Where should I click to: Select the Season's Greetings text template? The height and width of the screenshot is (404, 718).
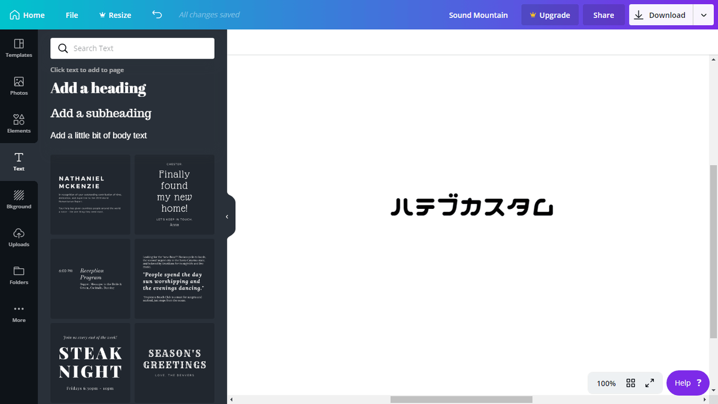pyautogui.click(x=174, y=363)
